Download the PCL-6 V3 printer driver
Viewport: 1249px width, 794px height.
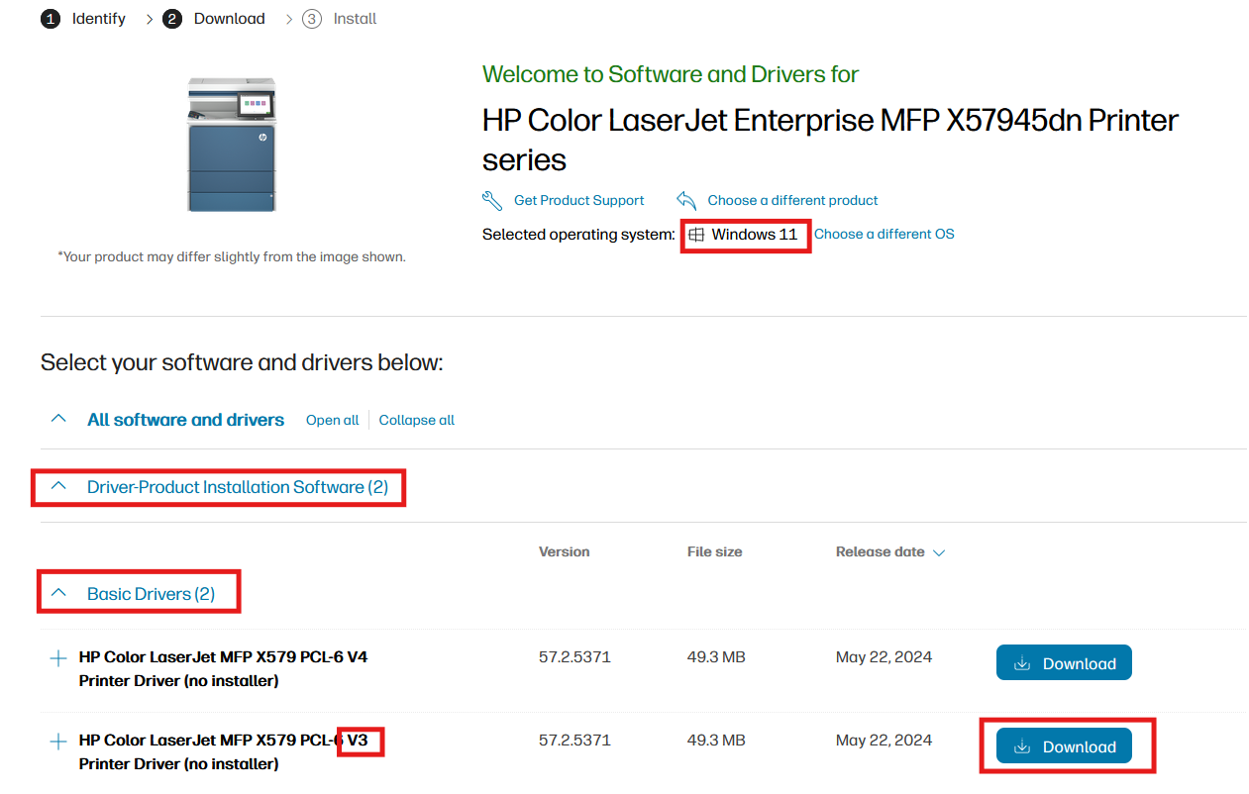coord(1064,746)
